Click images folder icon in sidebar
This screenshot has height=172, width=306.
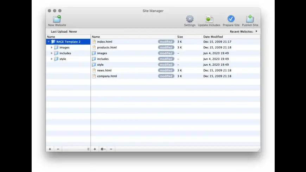pos(56,47)
